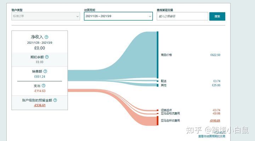255x141 pixels.
Task: Click the £651.24 sales amount
Action: (40, 77)
